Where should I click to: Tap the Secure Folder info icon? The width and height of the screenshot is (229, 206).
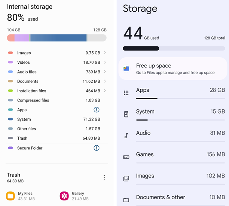click(x=97, y=148)
